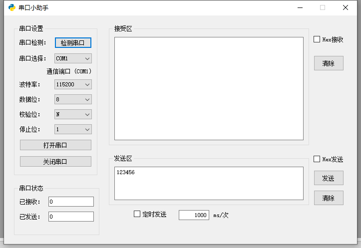
Task: Open the 串口选择 COM1 dropdown
Action: [x=73, y=58]
